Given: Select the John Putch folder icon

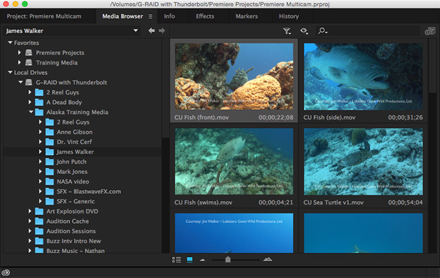Looking at the screenshot, I should 50,162.
